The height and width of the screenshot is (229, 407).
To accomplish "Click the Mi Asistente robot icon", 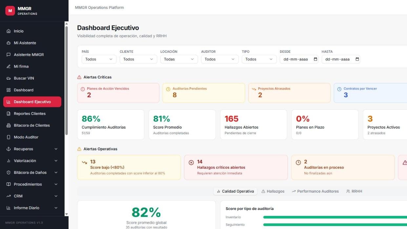I will click(x=9, y=43).
